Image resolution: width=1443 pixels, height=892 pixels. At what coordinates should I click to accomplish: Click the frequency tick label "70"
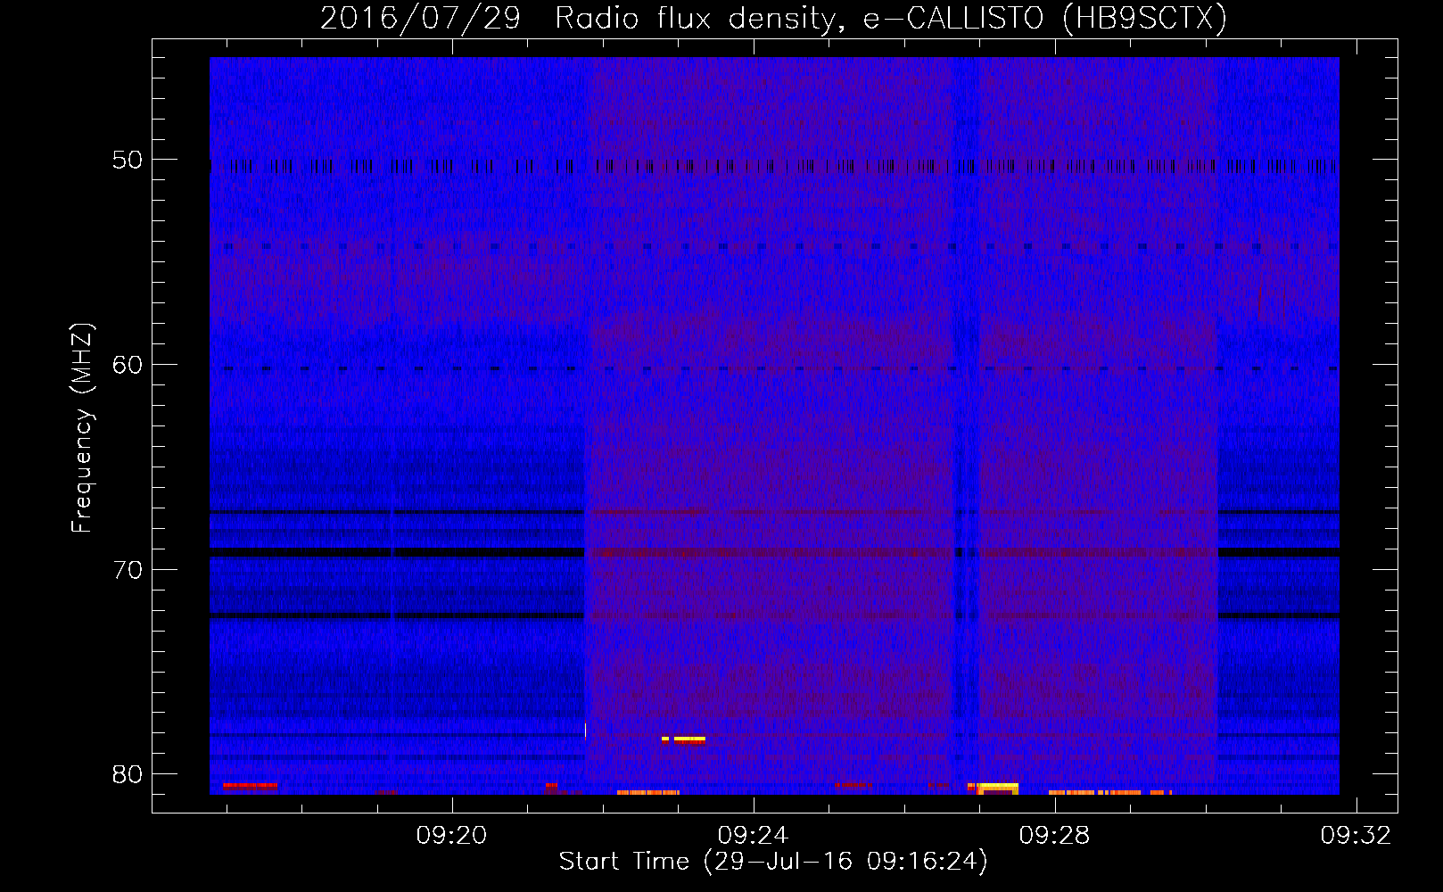tap(128, 570)
